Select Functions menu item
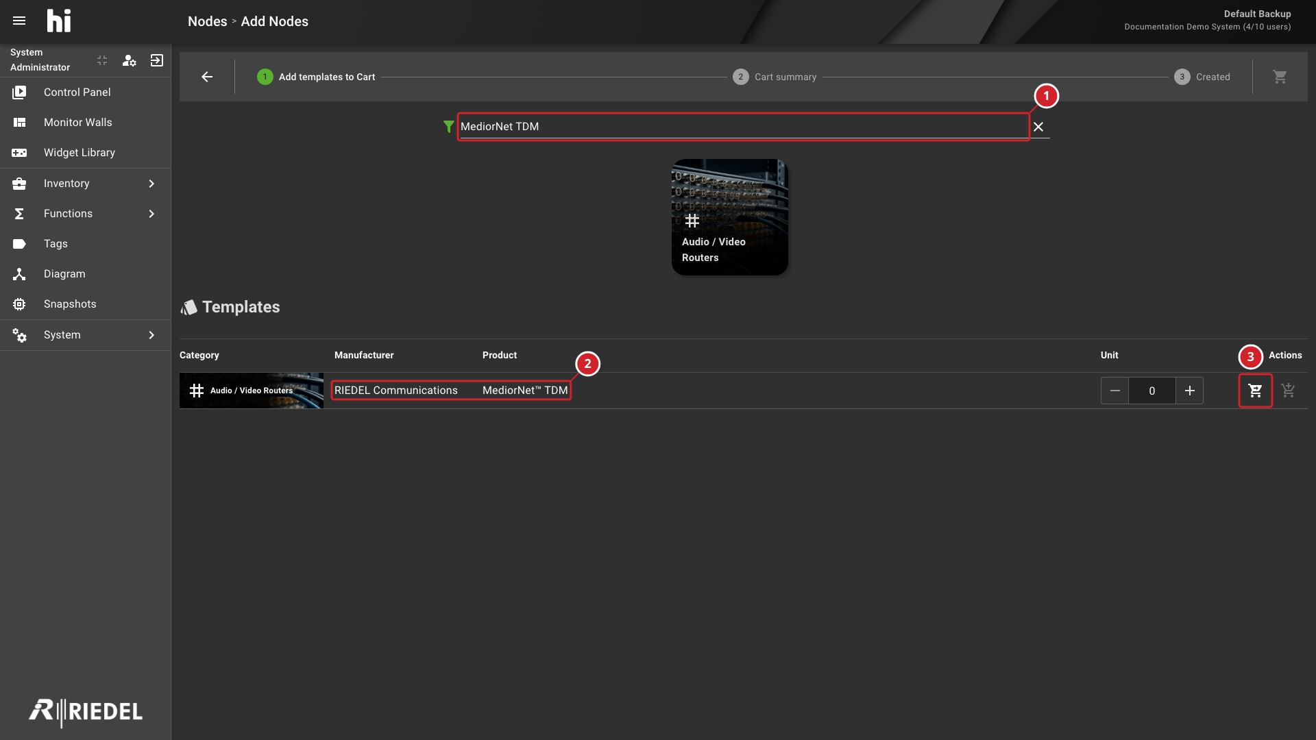 tap(85, 214)
